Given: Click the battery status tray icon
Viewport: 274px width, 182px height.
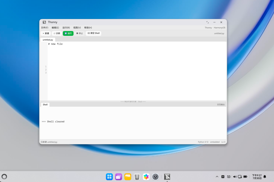Looking at the screenshot, I should click(245, 177).
